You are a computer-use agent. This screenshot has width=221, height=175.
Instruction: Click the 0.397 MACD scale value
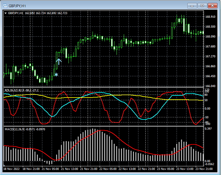209,129
